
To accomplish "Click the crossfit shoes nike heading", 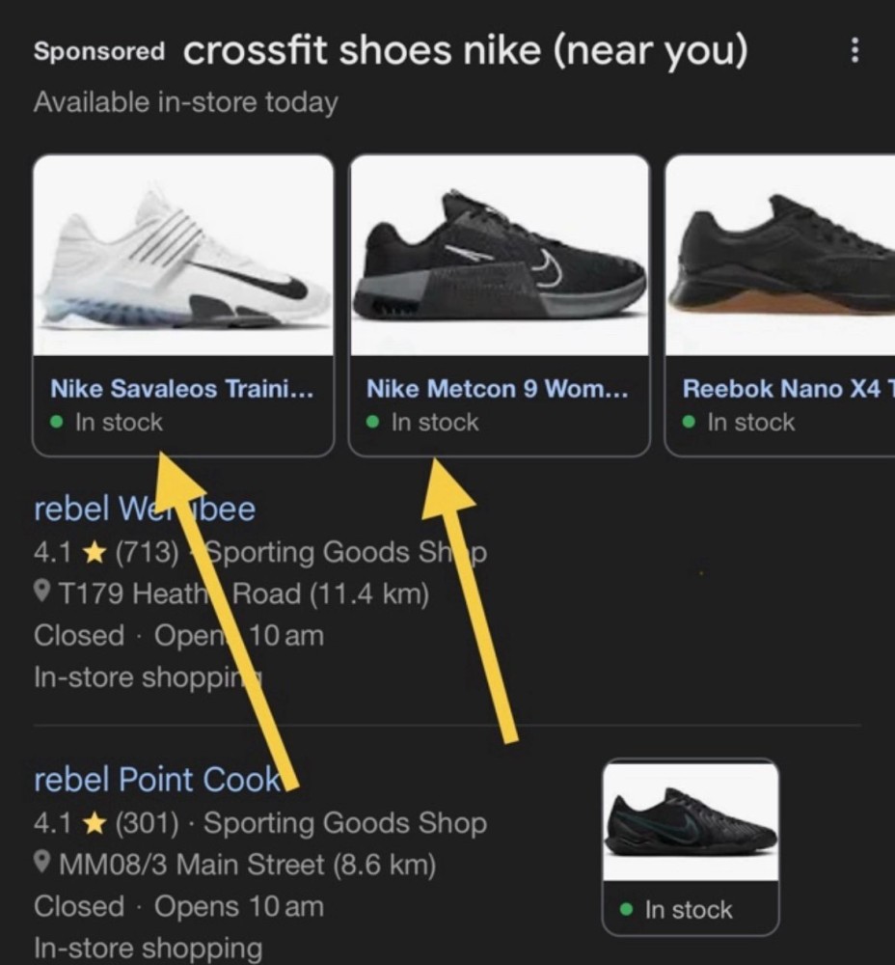I will (465, 51).
